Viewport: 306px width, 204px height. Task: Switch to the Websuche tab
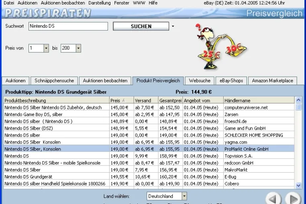click(200, 81)
